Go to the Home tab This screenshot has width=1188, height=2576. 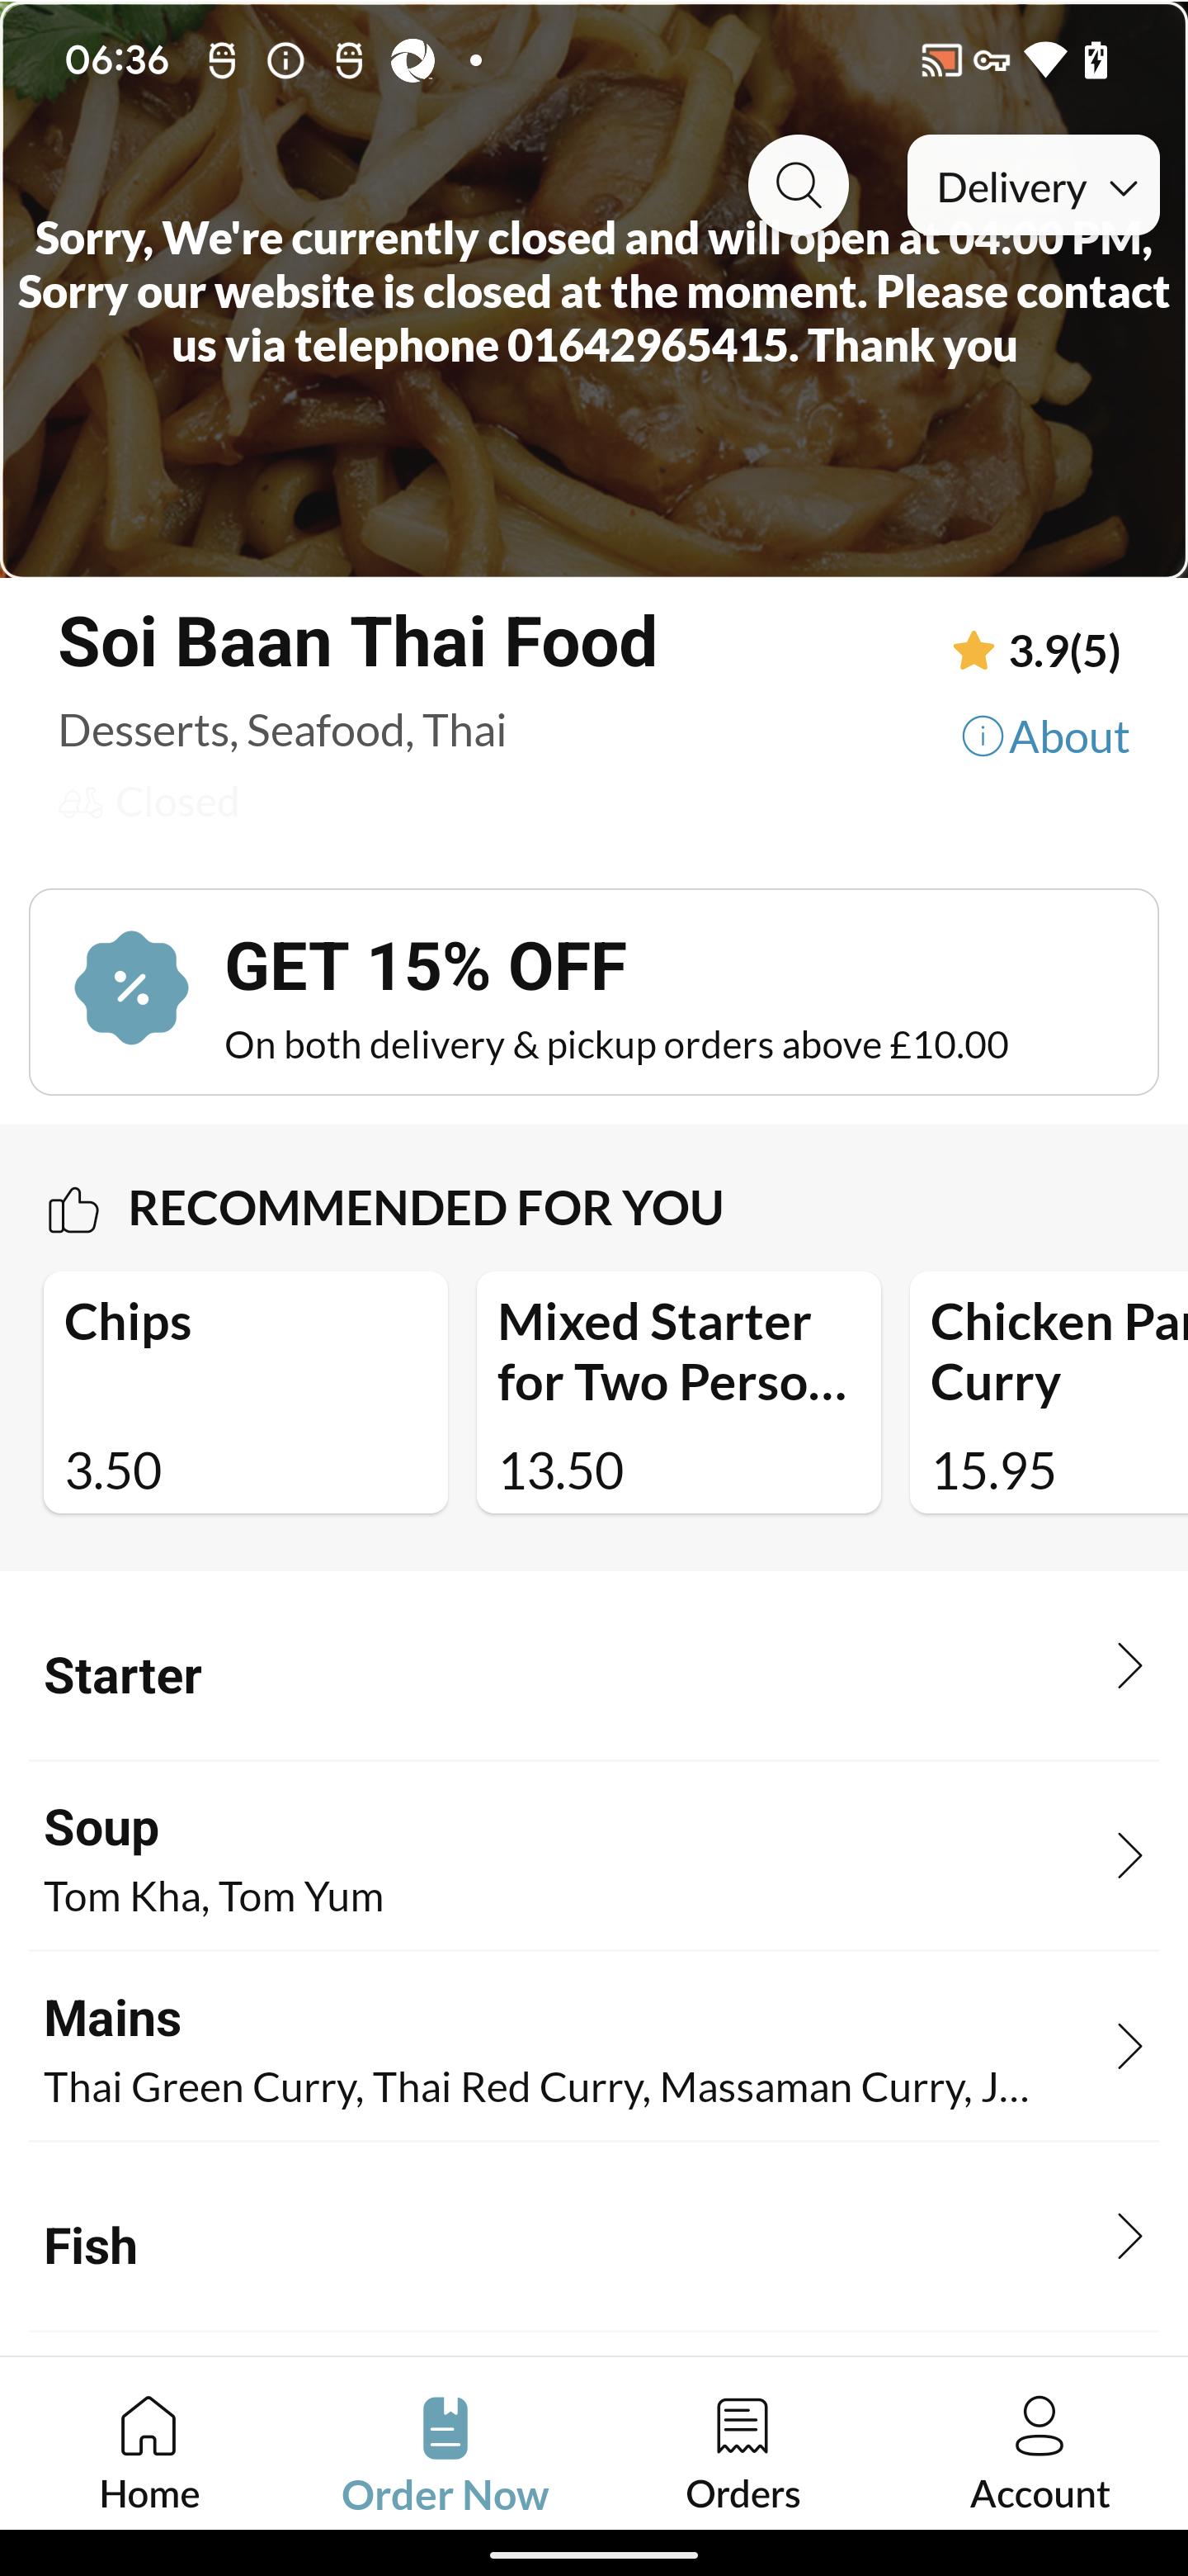148,2454
